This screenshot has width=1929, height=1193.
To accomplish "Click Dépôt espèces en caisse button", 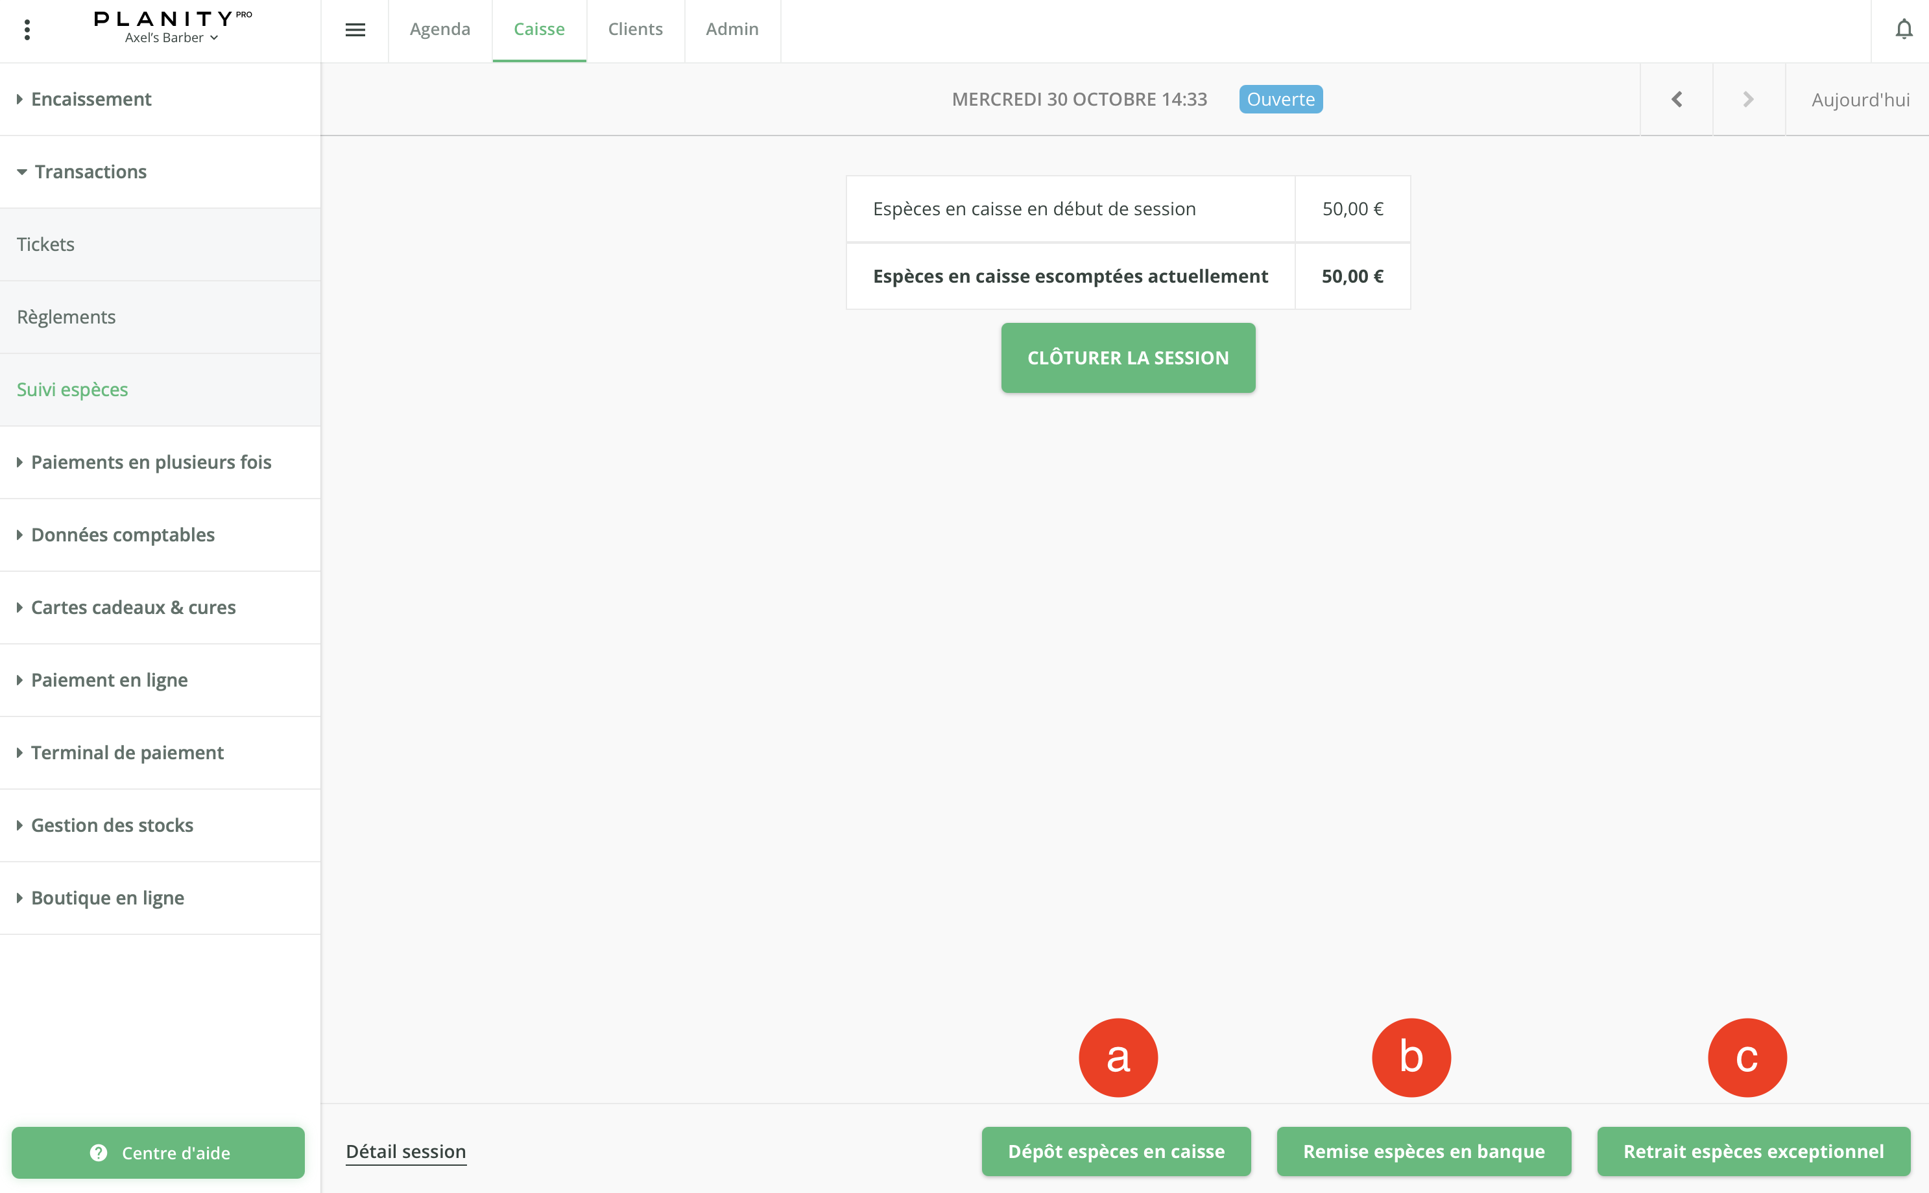I will pos(1116,1152).
